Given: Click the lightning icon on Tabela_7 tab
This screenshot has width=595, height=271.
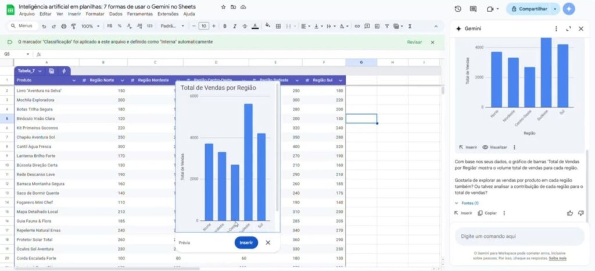Looking at the screenshot, I should [x=64, y=71].
